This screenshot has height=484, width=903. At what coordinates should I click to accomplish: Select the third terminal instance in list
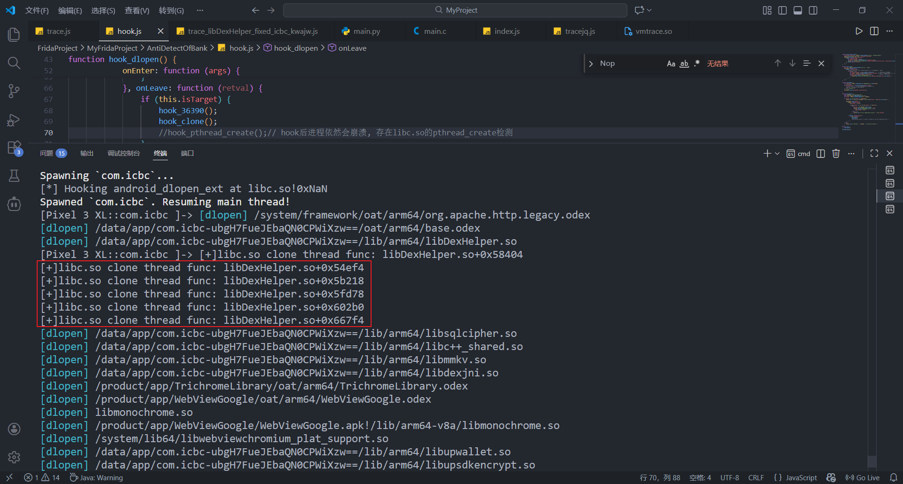[890, 196]
